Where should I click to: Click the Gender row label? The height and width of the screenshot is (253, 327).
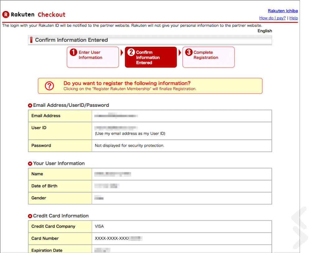tap(39, 198)
